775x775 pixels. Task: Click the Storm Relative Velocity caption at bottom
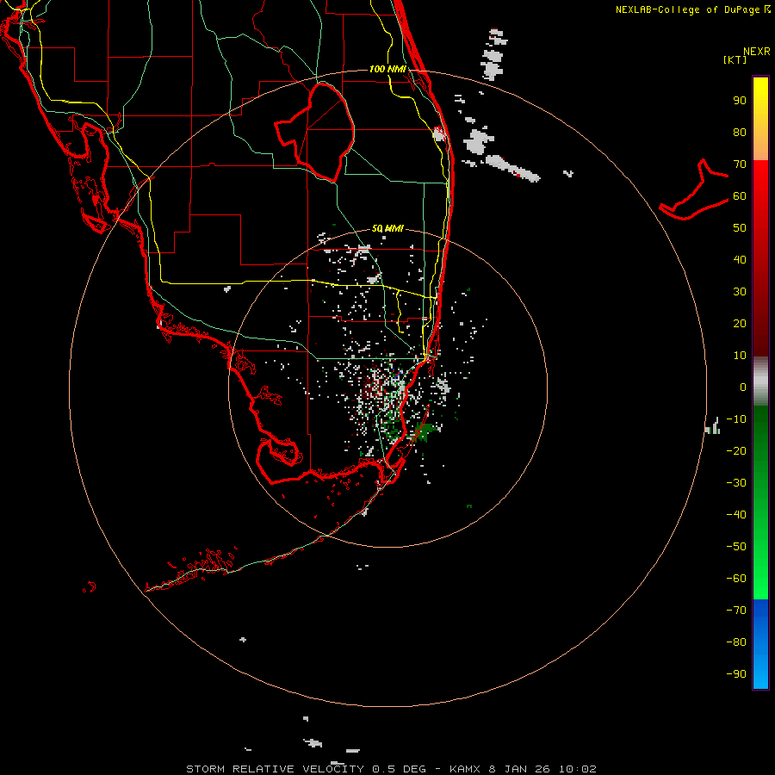391,769
